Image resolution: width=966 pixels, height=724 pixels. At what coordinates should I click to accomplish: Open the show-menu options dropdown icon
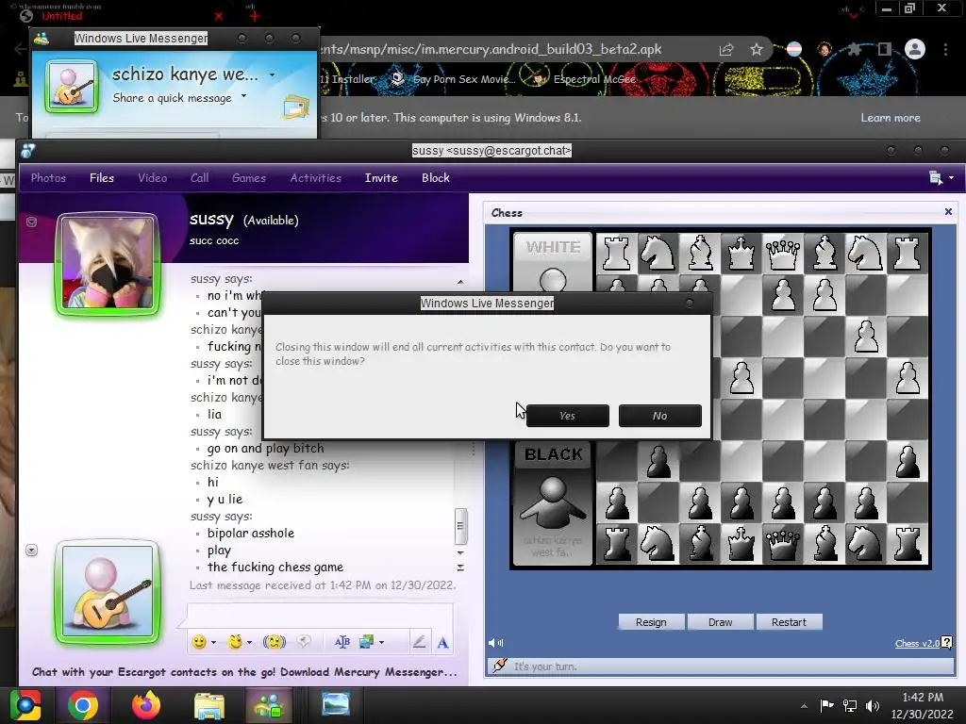(941, 178)
